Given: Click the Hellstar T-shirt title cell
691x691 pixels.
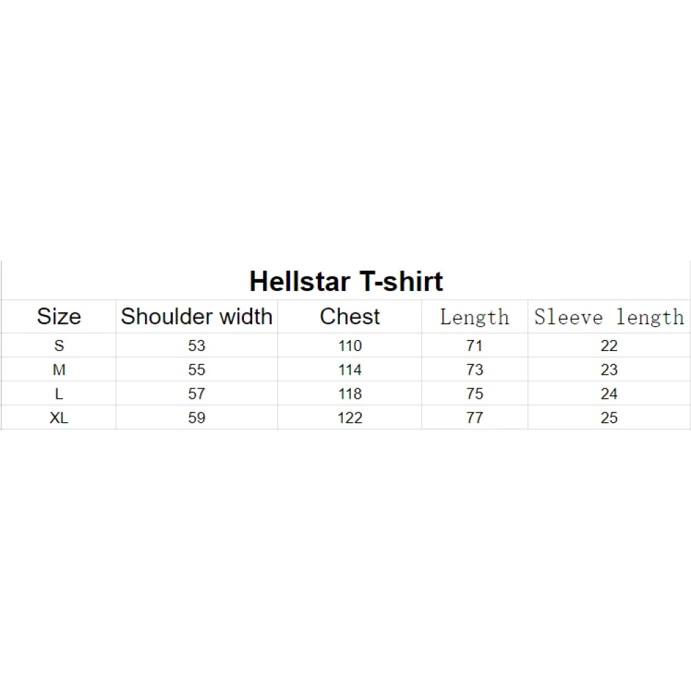Looking at the screenshot, I should 346,281.
